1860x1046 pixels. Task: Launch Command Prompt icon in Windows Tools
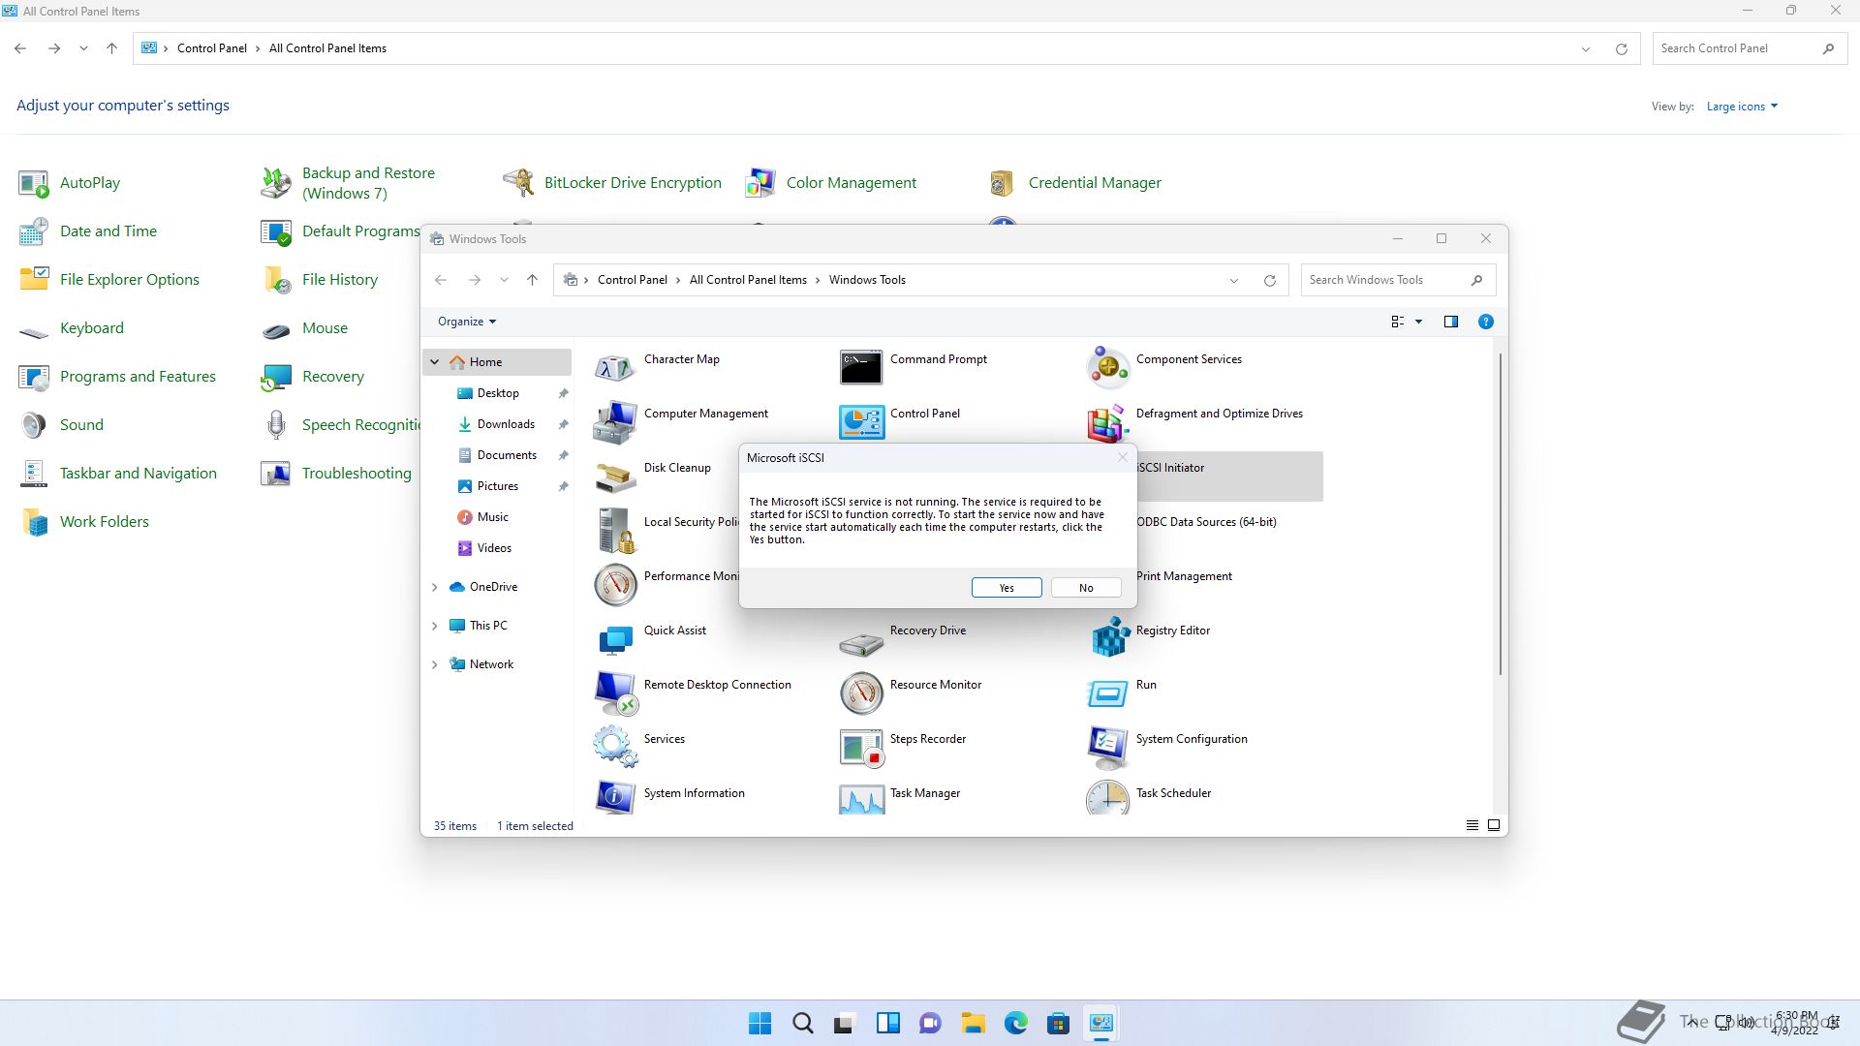coord(861,368)
